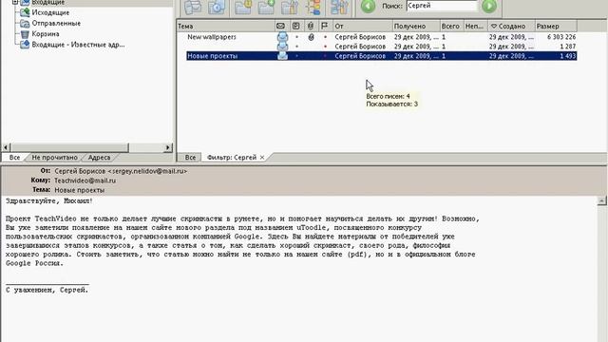Select the Фильтр: Сергей tab
Viewport: 608px width, 342px height.
tap(232, 158)
